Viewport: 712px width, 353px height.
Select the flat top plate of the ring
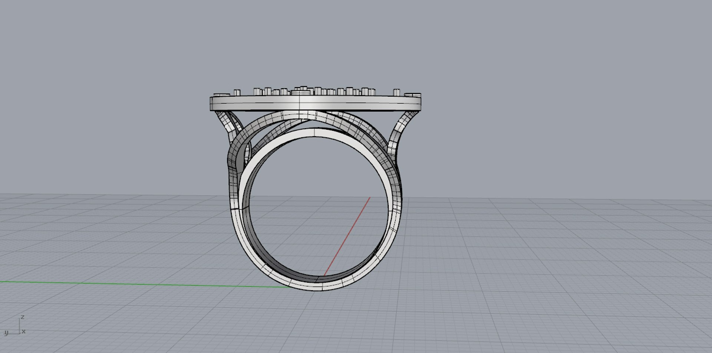pyautogui.click(x=316, y=103)
